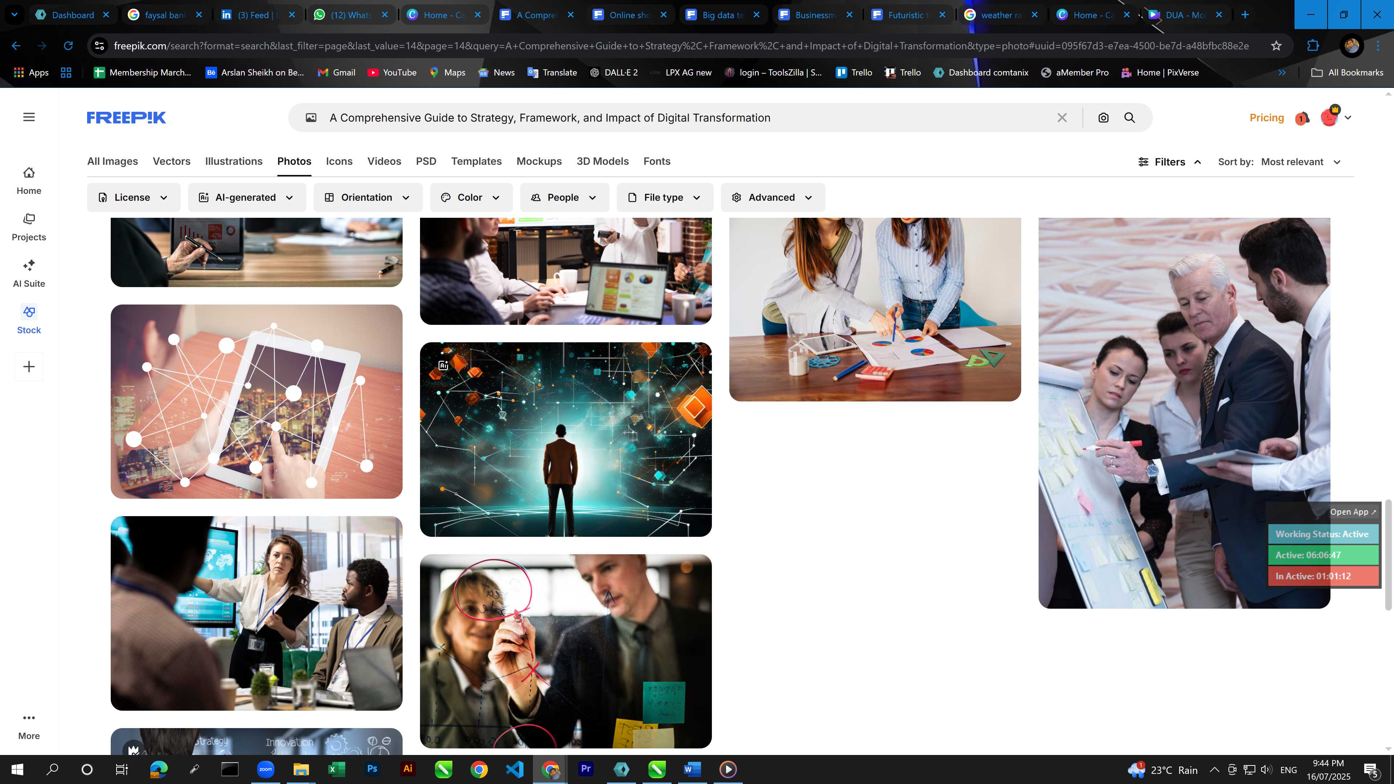Switch to the Templates tab

tap(476, 161)
